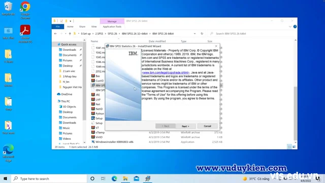Open File Explorer from taskbar

click(x=125, y=178)
